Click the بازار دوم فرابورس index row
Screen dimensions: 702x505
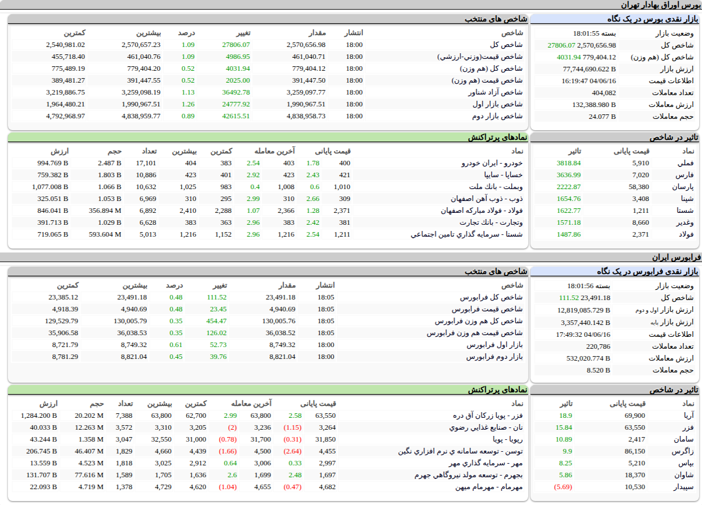(x=267, y=357)
